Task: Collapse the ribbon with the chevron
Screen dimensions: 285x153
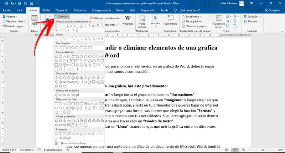Action: tap(282, 31)
